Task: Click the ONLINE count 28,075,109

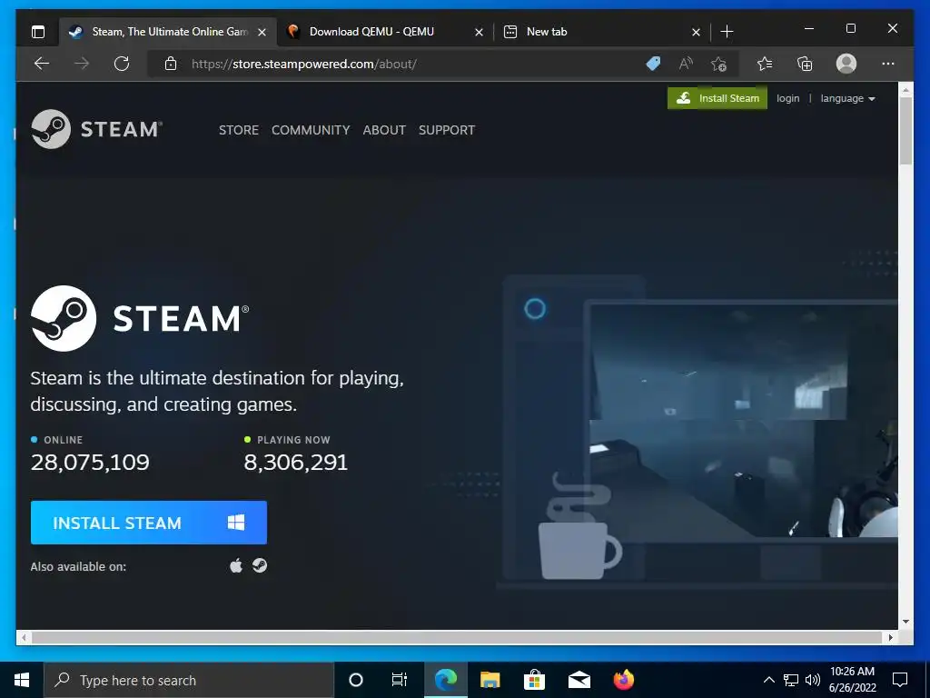Action: point(90,463)
